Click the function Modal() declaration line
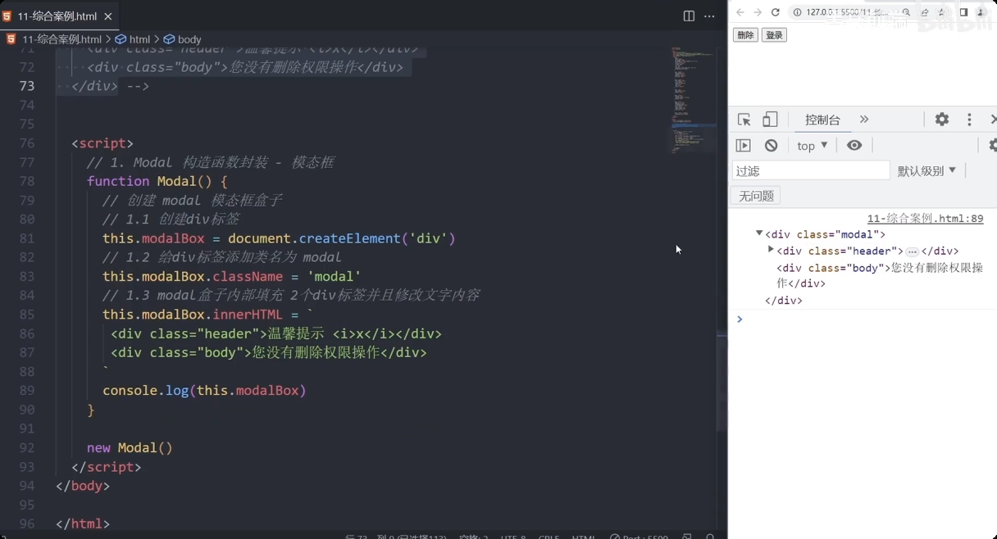The width and height of the screenshot is (997, 539). click(157, 181)
